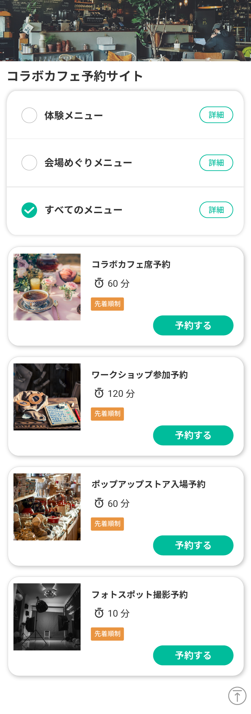
Task: Open the workshop crafts thumbnail
Action: [47, 397]
